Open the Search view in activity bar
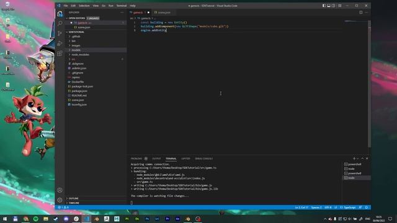Viewport: 397px width, 223px height. point(60,24)
